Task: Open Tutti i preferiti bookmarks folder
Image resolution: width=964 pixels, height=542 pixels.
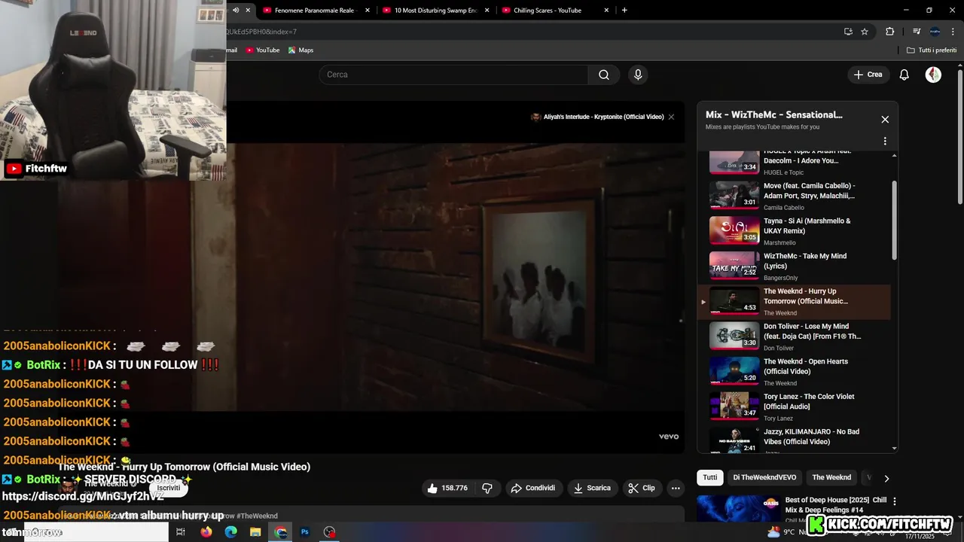Action: click(932, 50)
